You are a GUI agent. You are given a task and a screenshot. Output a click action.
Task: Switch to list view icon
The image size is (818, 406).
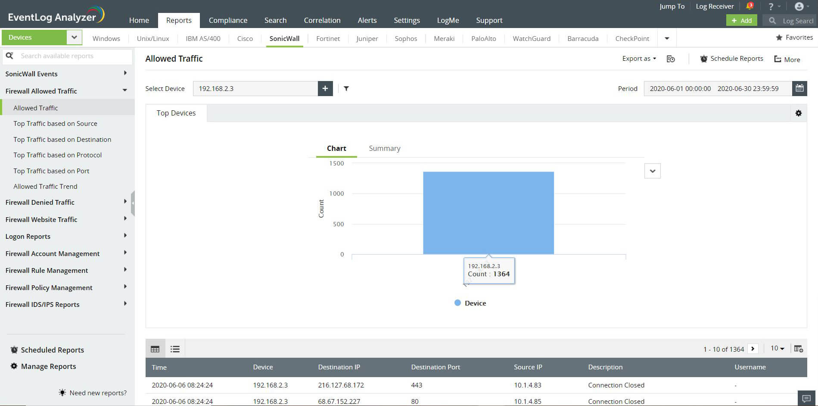(x=175, y=349)
